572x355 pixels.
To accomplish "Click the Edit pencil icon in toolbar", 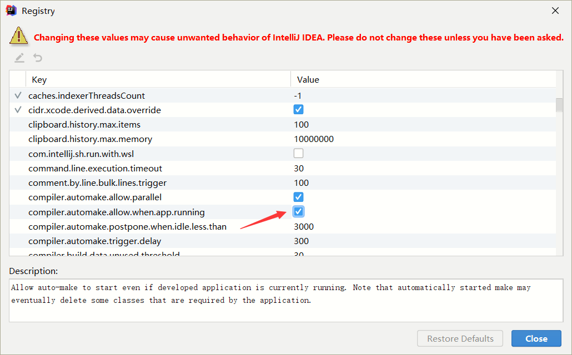I will tap(19, 58).
